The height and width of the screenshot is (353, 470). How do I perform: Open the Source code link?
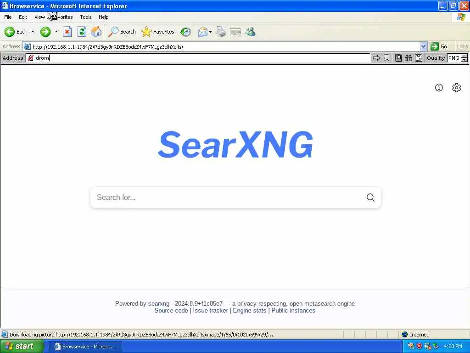(x=171, y=310)
